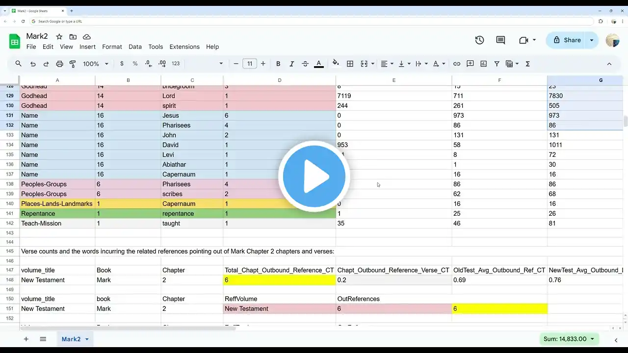
Task: Decrease font size with minus button
Action: [x=236, y=64]
